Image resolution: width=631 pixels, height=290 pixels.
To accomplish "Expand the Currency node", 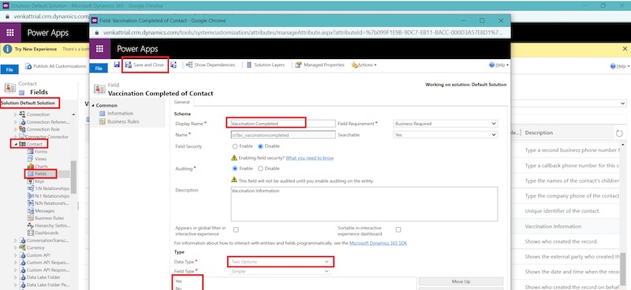I will (x=16, y=247).
